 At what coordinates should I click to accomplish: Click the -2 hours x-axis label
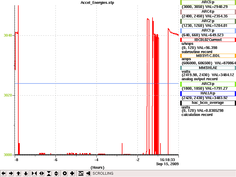tap(137, 160)
